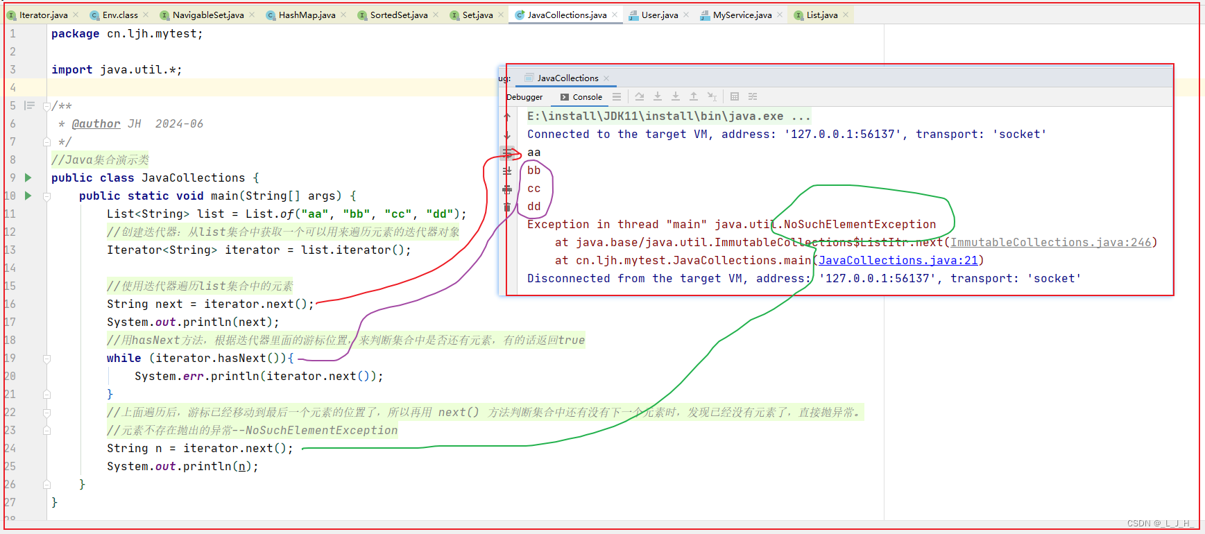Collapse fold marker at line 7 comment end
This screenshot has width=1205, height=534.
point(46,141)
